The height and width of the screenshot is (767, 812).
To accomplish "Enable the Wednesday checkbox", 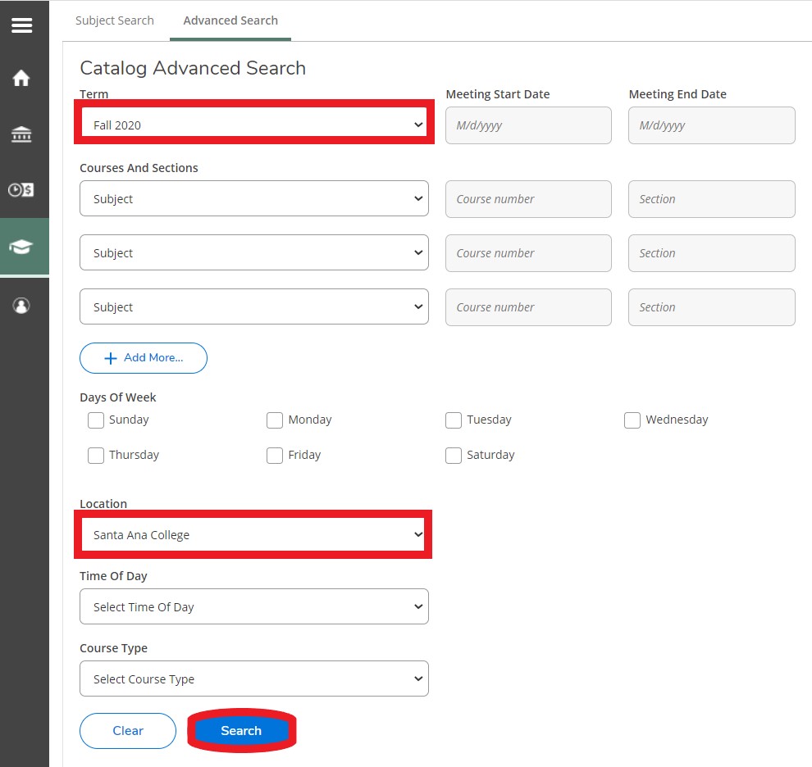I will pyautogui.click(x=632, y=420).
